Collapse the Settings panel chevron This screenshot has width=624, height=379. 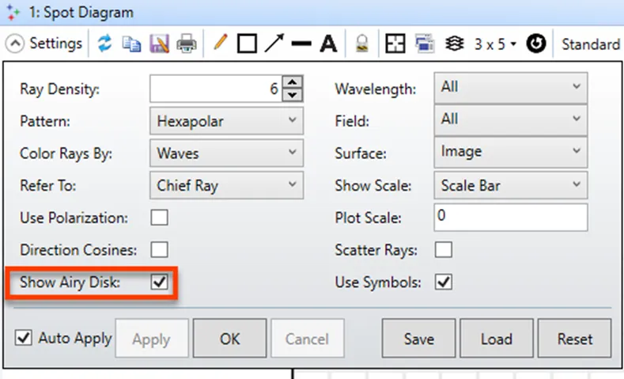(x=15, y=44)
